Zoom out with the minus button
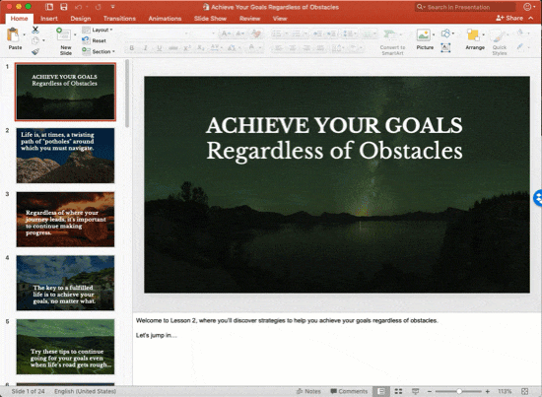This screenshot has height=397, width=542. pyautogui.click(x=430, y=391)
